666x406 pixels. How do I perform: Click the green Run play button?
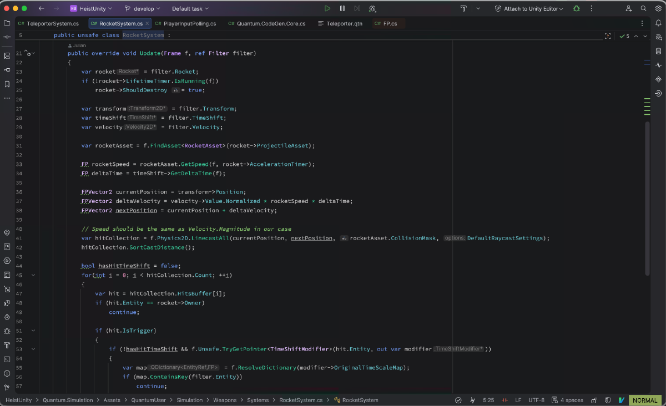[327, 9]
